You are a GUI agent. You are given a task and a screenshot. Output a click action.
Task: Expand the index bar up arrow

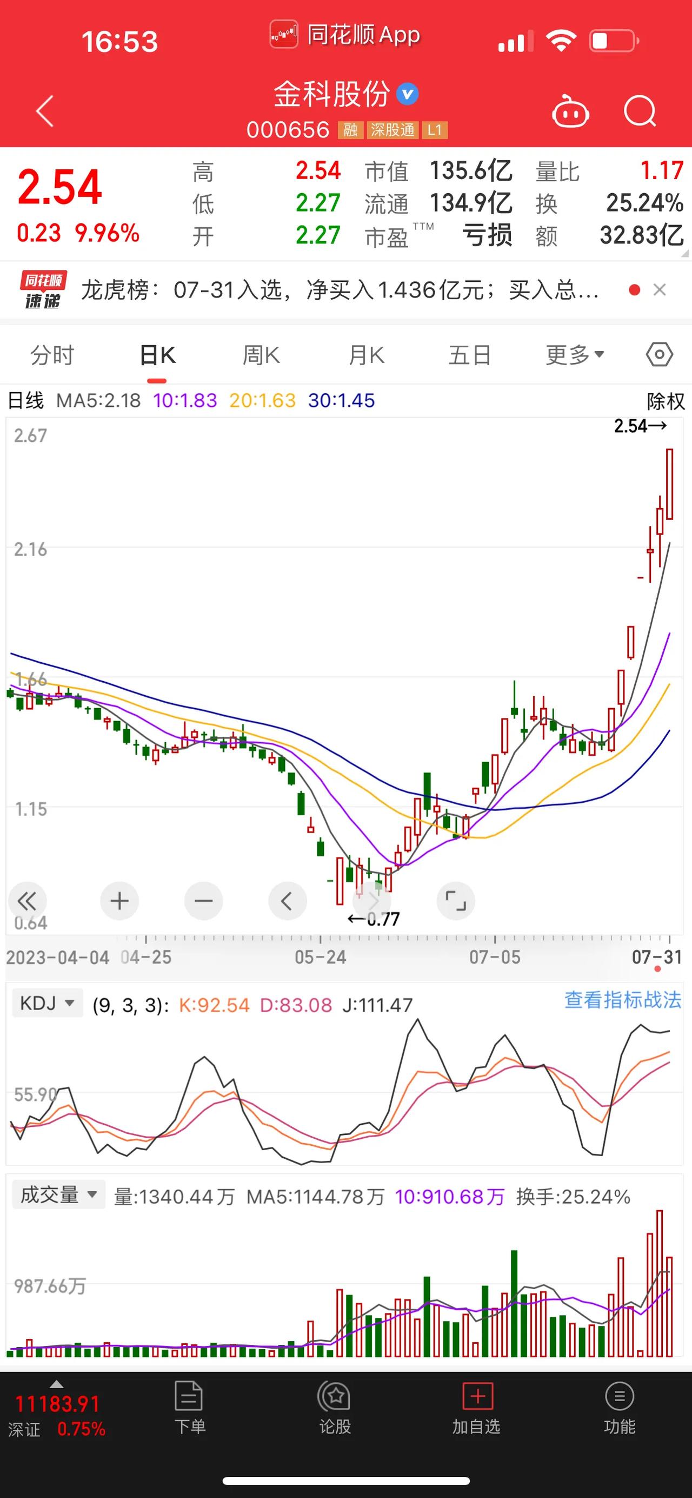(x=56, y=1383)
